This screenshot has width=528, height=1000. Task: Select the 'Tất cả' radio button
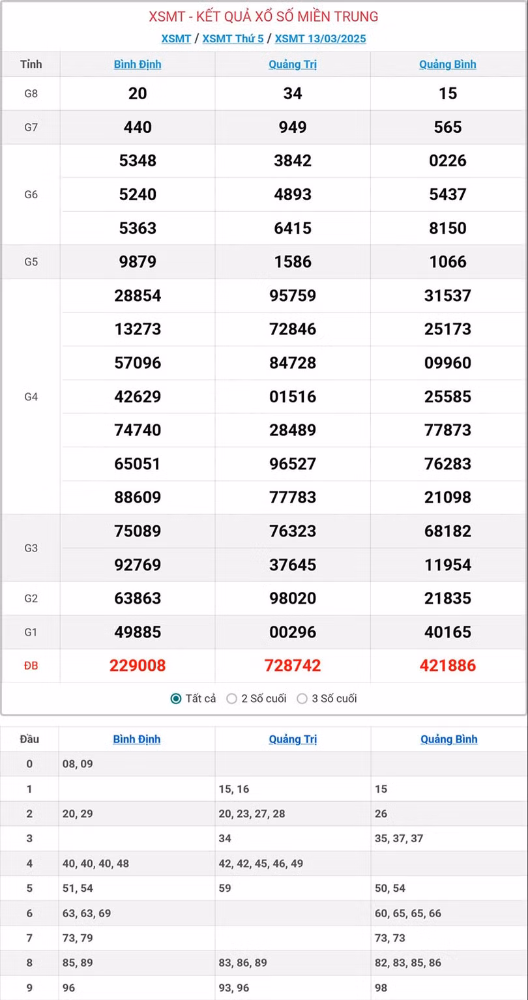[176, 699]
